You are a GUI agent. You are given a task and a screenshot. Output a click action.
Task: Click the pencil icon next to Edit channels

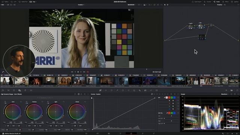(165, 97)
